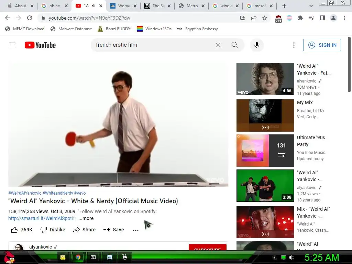Click the install app icon in the address bar

pos(242,18)
